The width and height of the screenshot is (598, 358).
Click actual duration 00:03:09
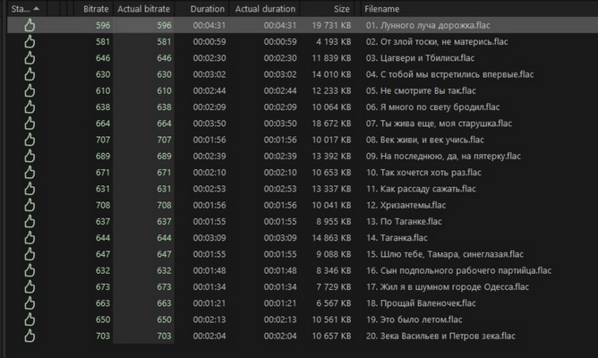pyautogui.click(x=280, y=238)
